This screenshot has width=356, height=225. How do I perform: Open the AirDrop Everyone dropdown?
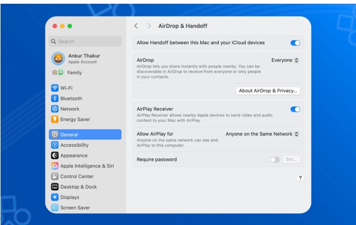tap(285, 60)
